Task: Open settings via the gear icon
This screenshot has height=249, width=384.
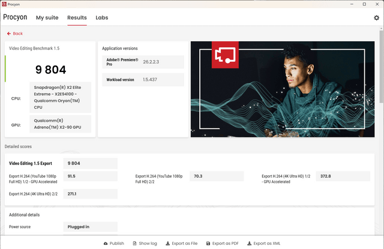Action: tap(376, 17)
